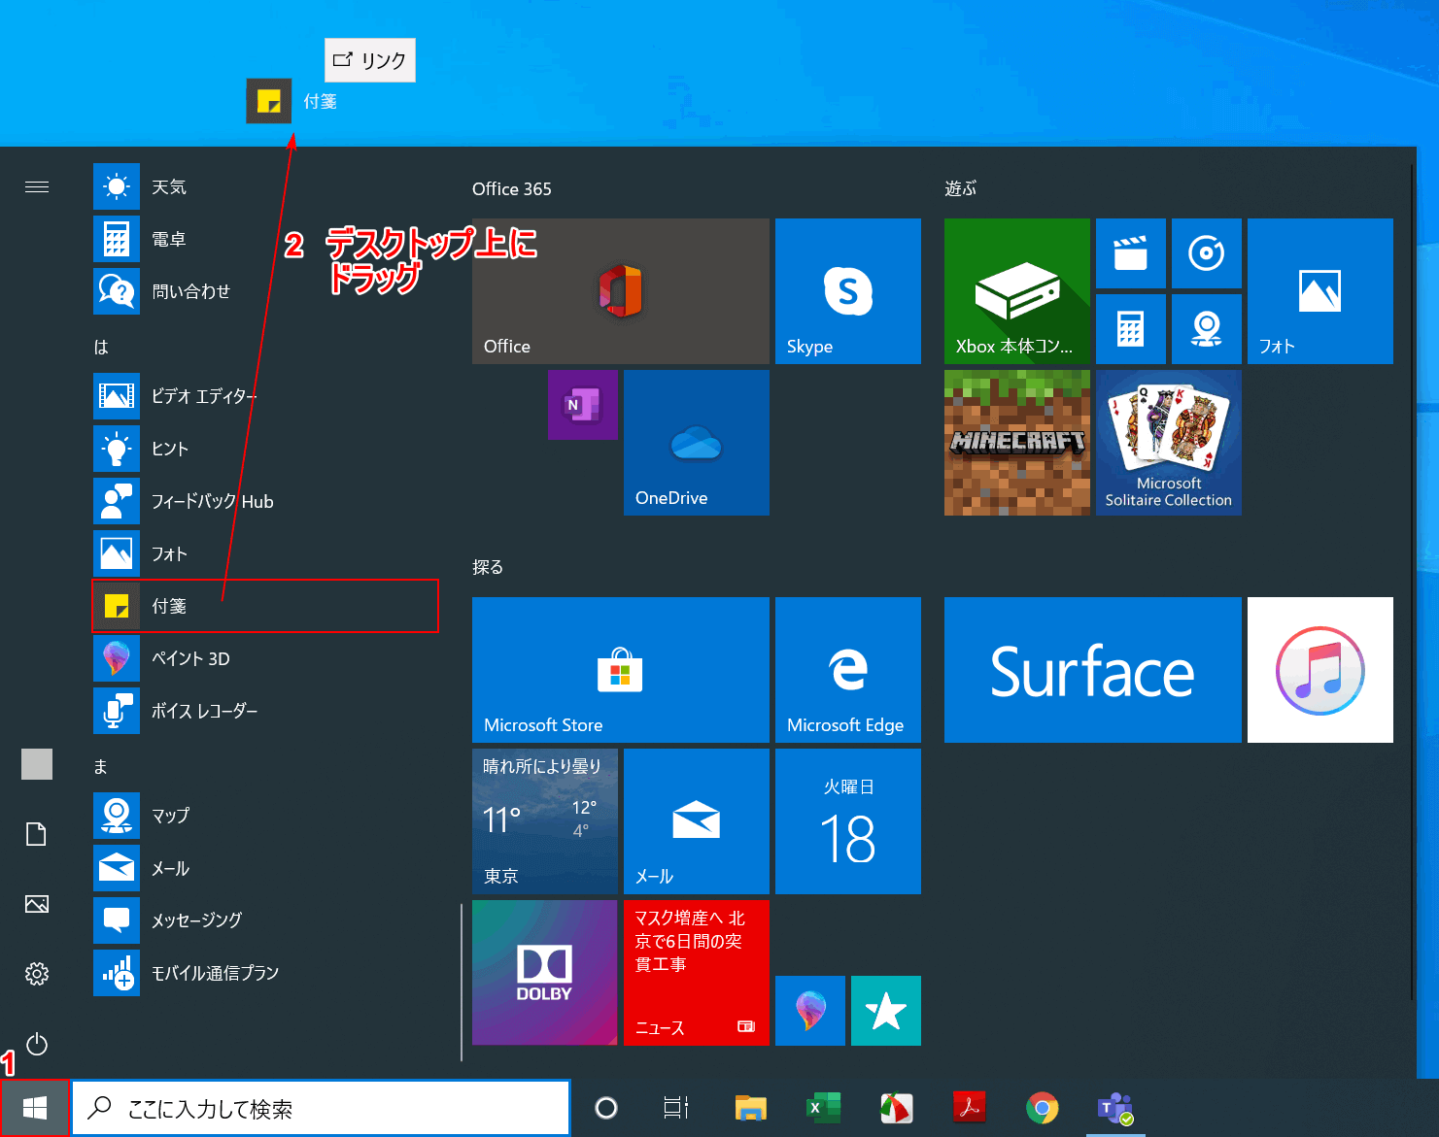Focus the ここに入力して検索 search box
This screenshot has width=1439, height=1137.
click(x=321, y=1108)
